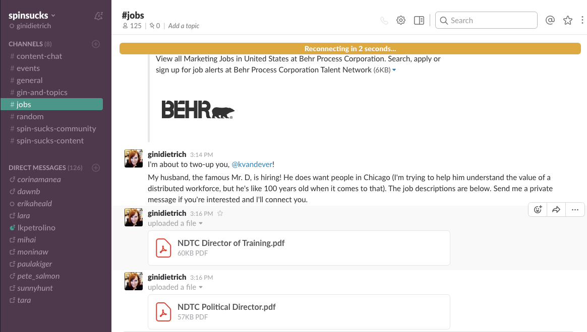587x332 pixels.
Task: Add a reaction to the message
Action: click(538, 210)
